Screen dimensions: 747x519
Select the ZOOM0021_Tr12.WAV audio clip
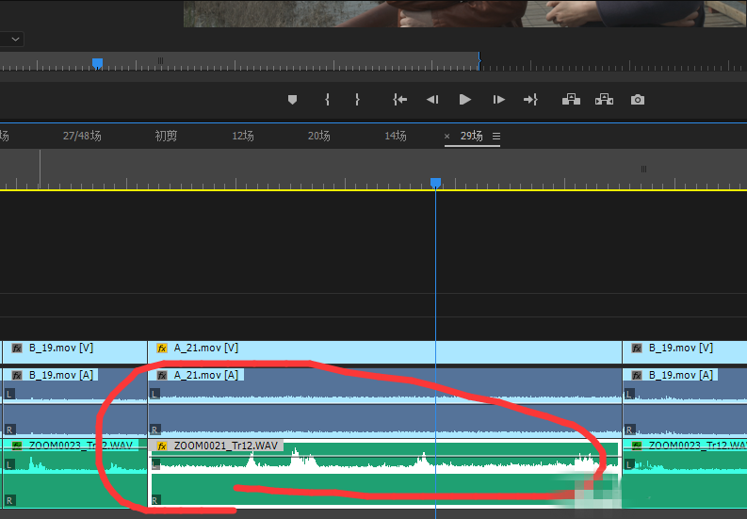(x=385, y=473)
